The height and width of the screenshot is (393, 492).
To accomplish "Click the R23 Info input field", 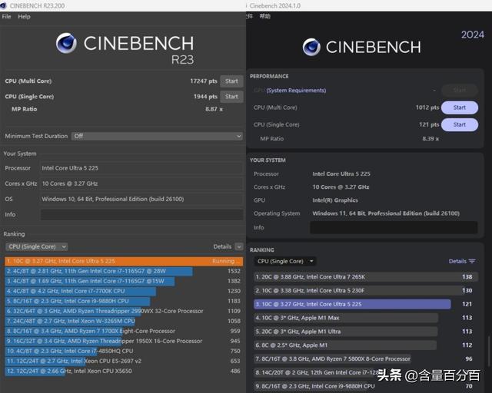I will coord(141,214).
